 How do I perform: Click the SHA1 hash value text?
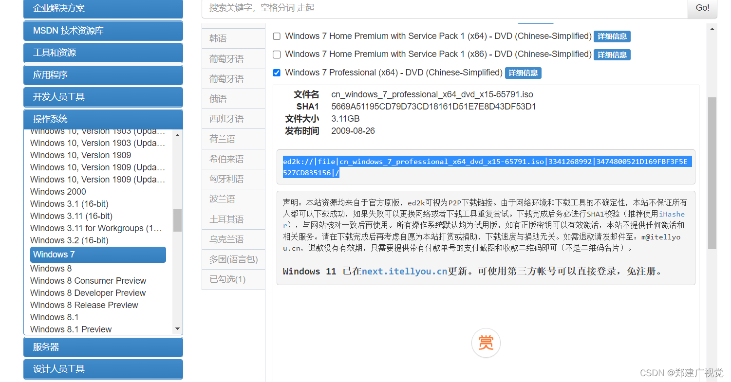433,107
